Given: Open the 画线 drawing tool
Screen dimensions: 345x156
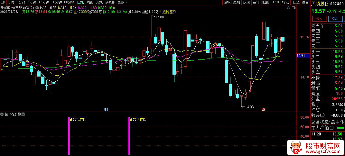Looking at the screenshot, I should coord(266,2).
